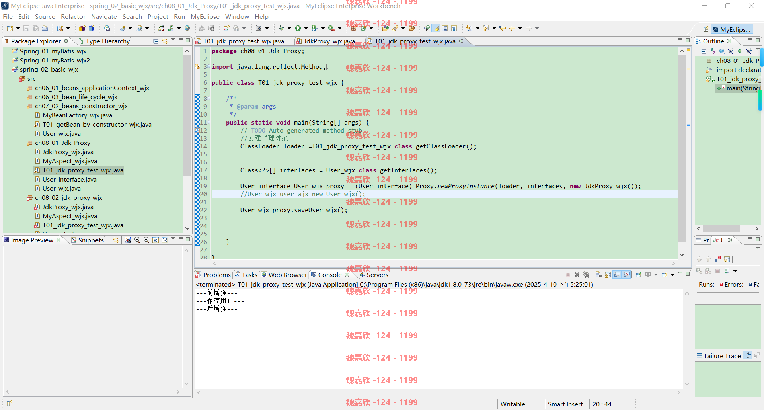Collapse javadoc comment fold on line 8
The image size is (764, 410).
(x=209, y=99)
